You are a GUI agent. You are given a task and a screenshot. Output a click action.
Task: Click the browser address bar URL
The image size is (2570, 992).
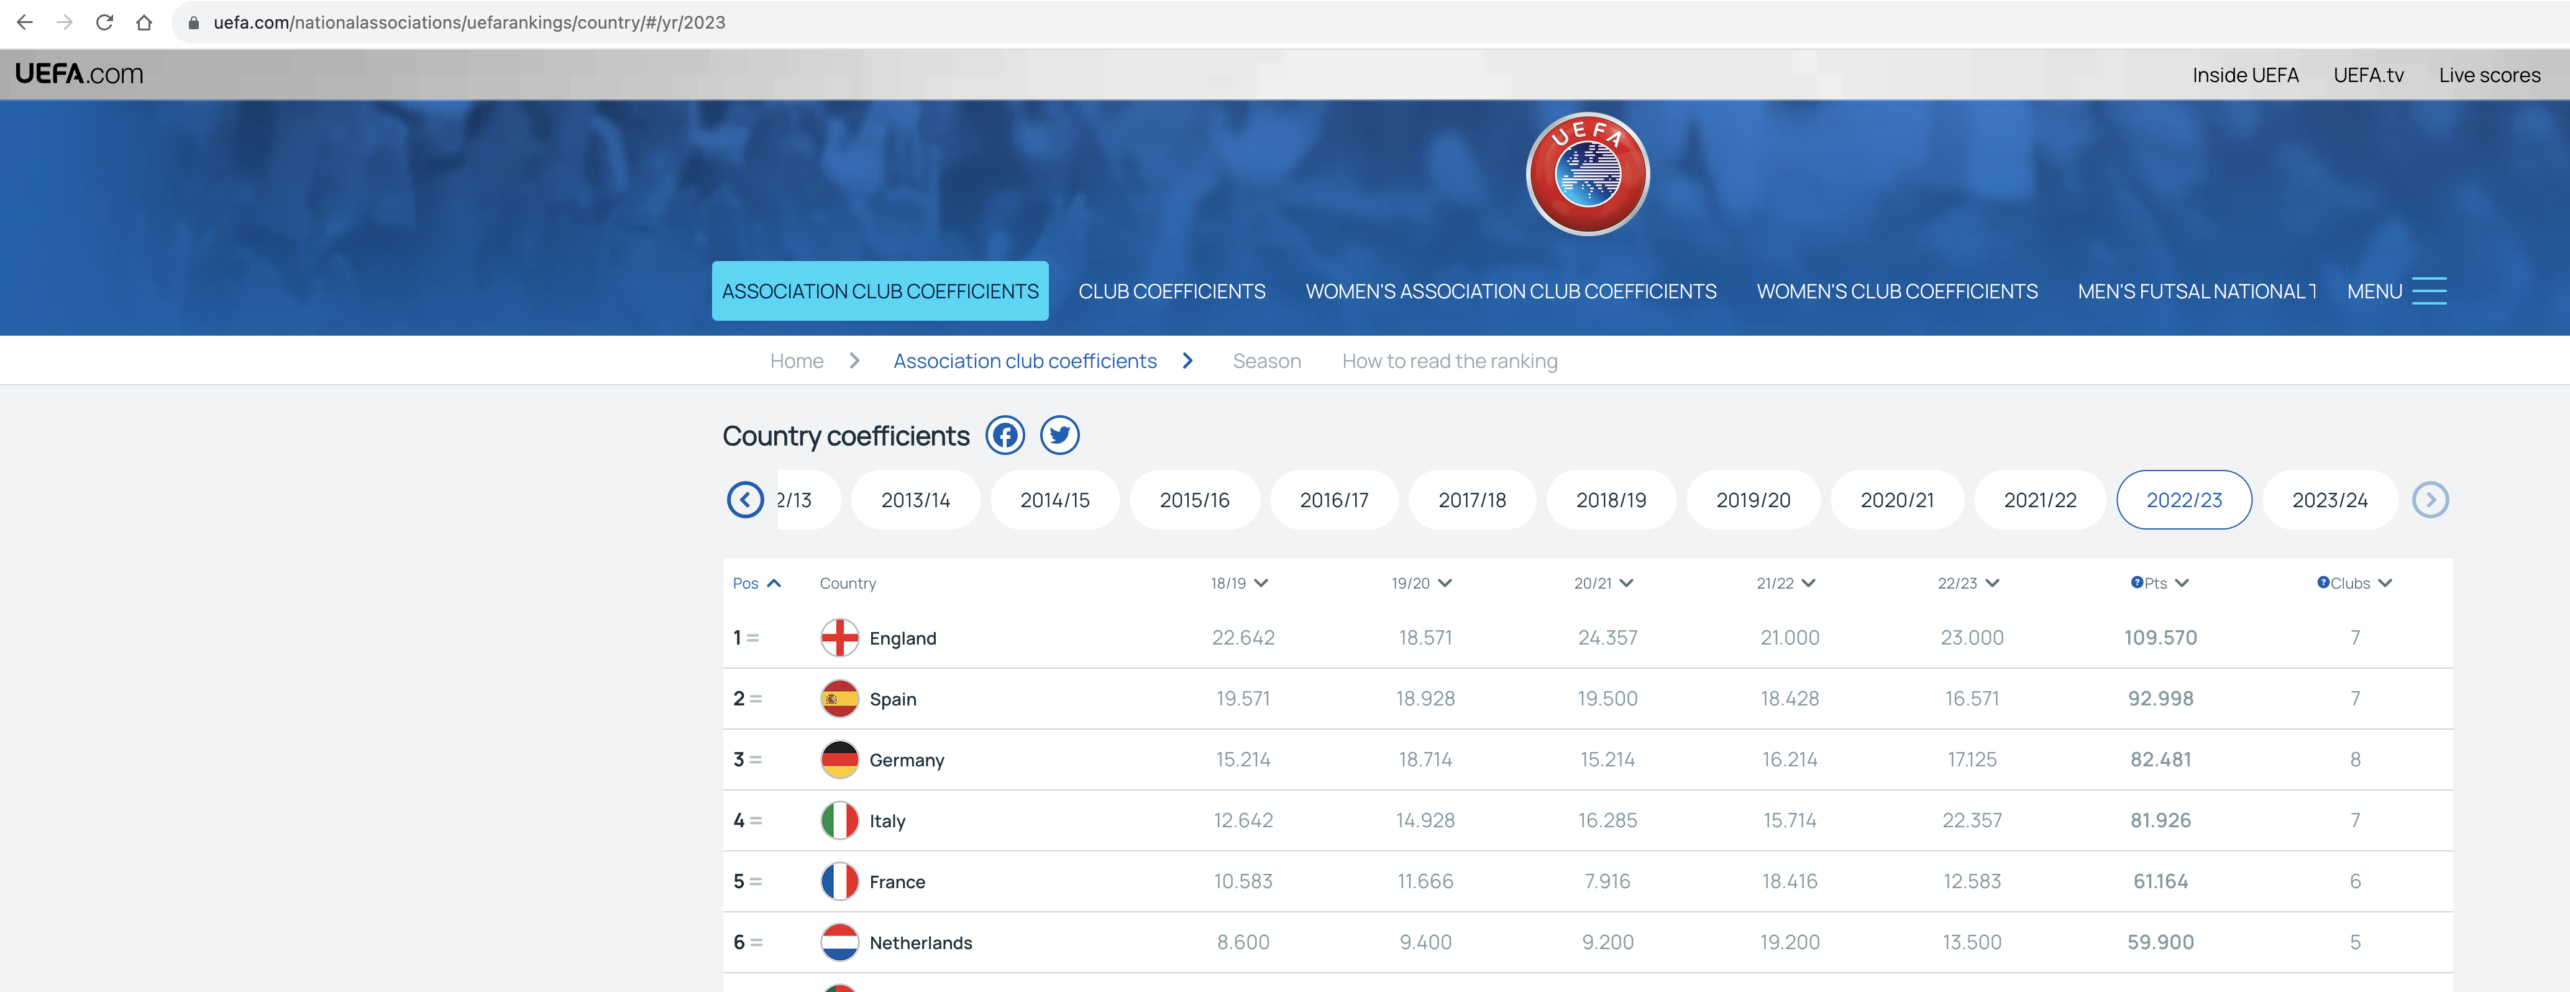pyautogui.click(x=469, y=22)
